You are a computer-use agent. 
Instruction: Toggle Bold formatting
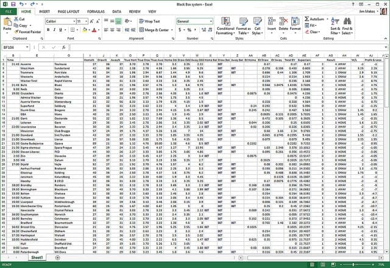(x=48, y=30)
